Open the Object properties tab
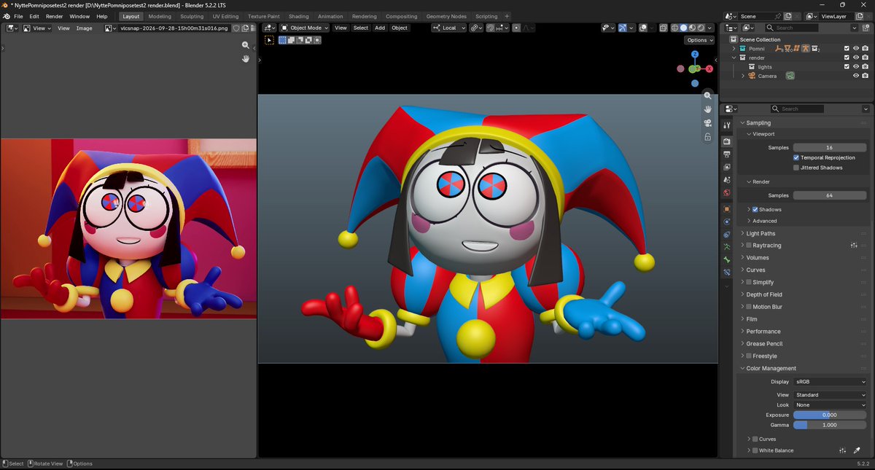Viewport: 875px width, 470px height. (726, 208)
